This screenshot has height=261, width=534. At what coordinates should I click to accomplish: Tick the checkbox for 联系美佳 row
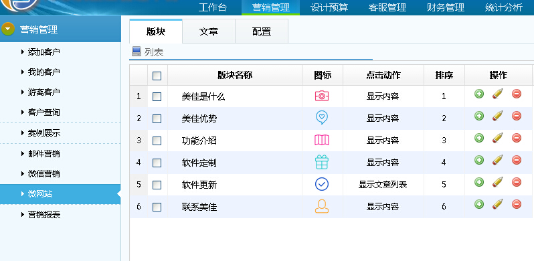157,207
